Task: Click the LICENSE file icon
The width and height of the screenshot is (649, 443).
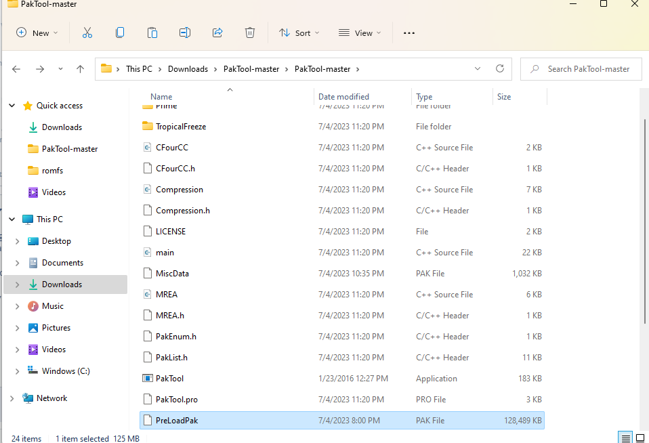Action: click(x=148, y=231)
